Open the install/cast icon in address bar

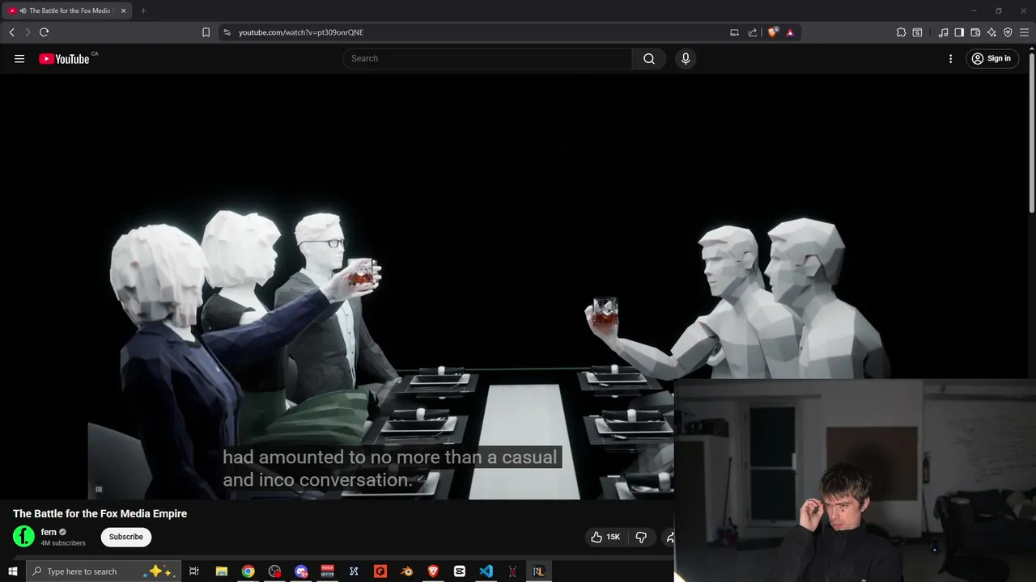point(734,32)
